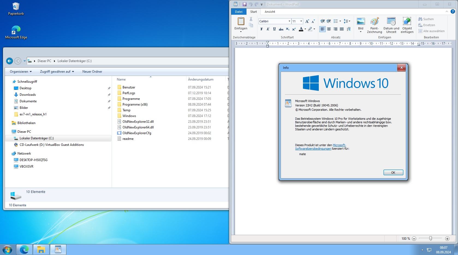Click the Suchen button in WordPad
Screen dimensions: 458x255
426,19
